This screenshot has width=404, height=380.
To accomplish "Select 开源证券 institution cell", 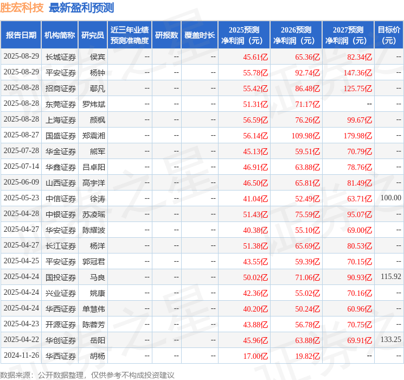I will pos(61,325).
